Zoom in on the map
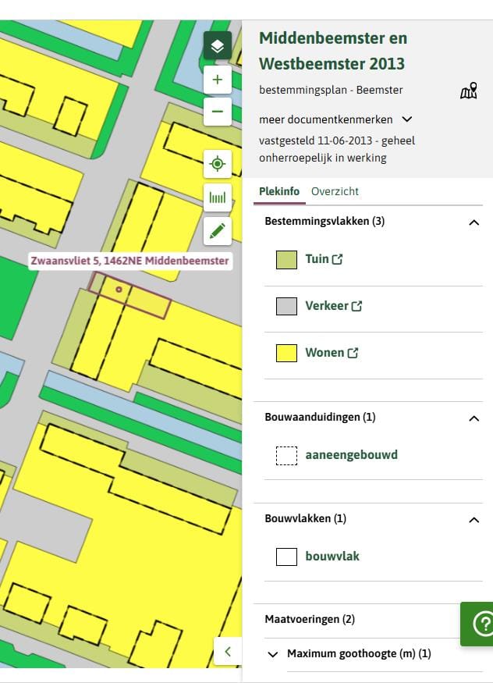 click(x=217, y=80)
